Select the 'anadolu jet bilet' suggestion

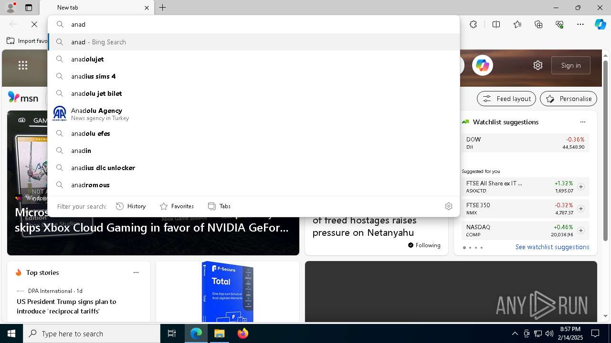[x=253, y=93]
